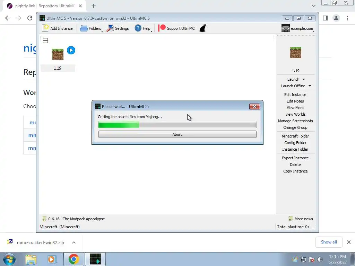This screenshot has width=355, height=266.
Task: Click More news button
Action: pyautogui.click(x=301, y=219)
